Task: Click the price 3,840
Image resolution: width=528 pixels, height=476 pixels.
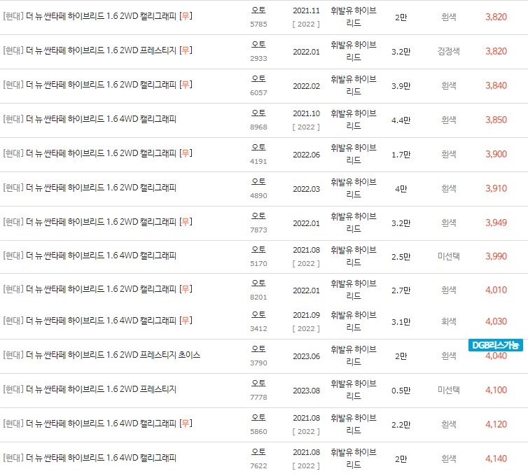Action: pos(496,85)
